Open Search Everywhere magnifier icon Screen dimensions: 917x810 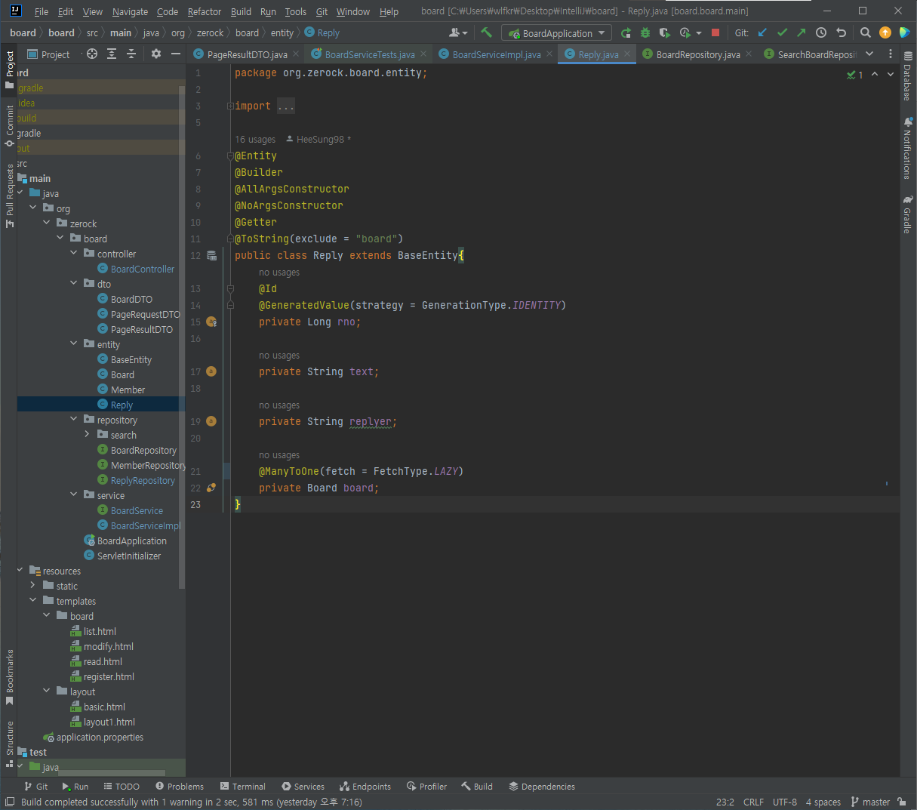point(866,32)
